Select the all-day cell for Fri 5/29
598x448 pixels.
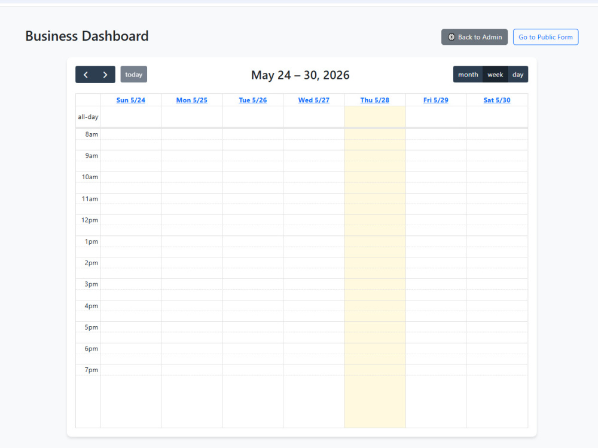[x=436, y=116]
